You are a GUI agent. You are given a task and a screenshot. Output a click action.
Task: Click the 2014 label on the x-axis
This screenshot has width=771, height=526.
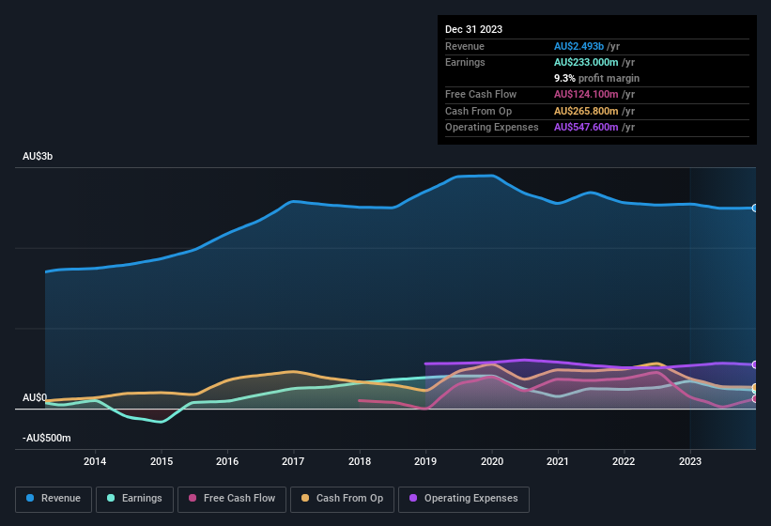coord(95,461)
